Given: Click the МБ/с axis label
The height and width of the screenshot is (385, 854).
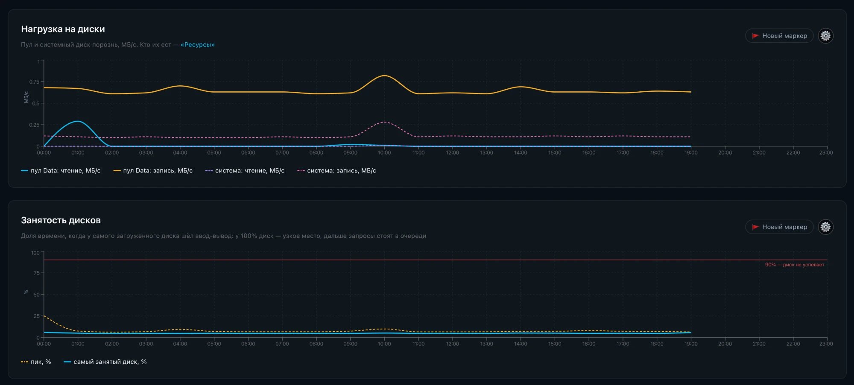Looking at the screenshot, I should (26, 97).
